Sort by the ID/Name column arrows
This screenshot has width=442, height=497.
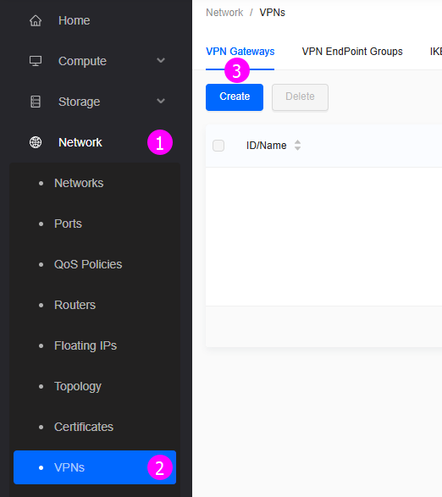coord(297,145)
